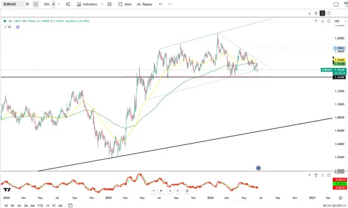Click the dark collapse pane icon
The image size is (348, 208).
(x=322, y=13)
